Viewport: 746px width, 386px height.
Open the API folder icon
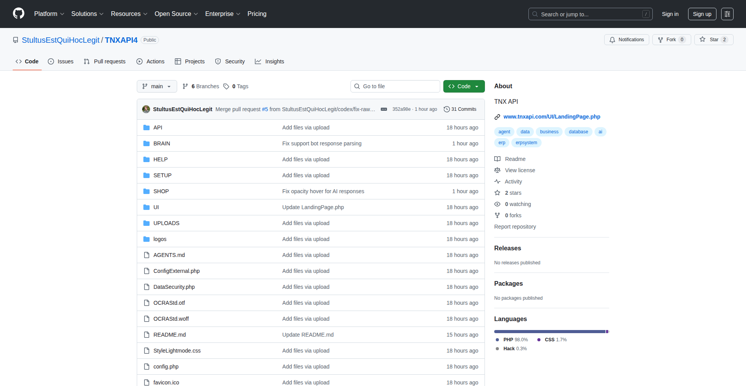pos(146,128)
